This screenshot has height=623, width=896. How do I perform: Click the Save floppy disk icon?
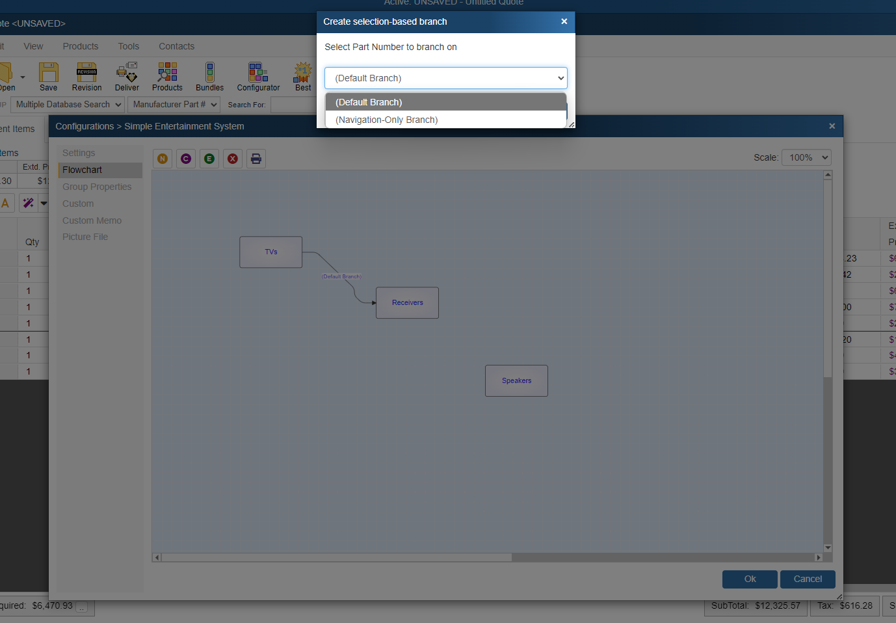tap(48, 72)
